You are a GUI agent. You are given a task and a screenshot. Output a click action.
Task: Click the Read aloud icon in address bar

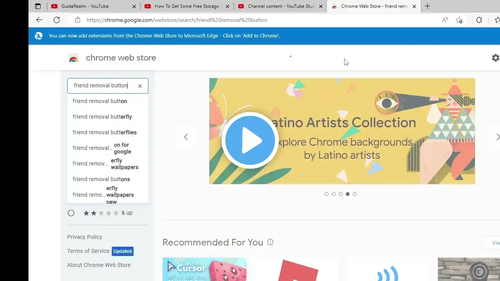[x=445, y=20]
